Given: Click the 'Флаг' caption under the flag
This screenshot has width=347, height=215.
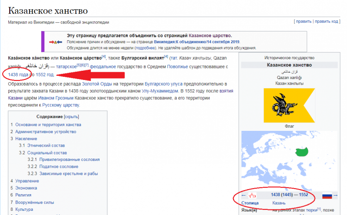Looking at the screenshot, I should coord(289,126).
